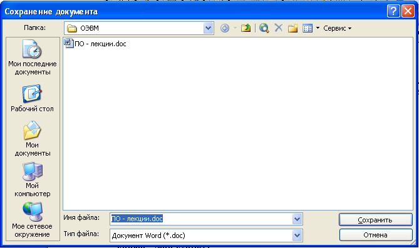Expand the Back button history arrow
This screenshot has width=419, height=248.
[x=235, y=27]
